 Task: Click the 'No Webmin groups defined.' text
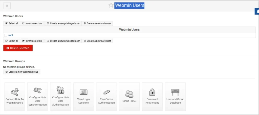click(19, 67)
